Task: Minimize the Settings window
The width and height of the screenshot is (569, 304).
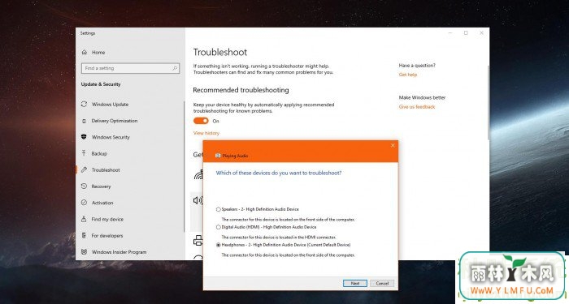Action: [450, 33]
